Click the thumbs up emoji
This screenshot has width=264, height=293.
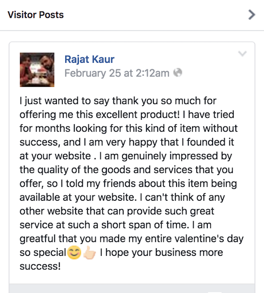click(89, 253)
